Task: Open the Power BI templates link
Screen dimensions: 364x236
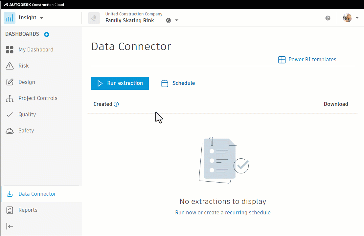Action: [x=307, y=59]
